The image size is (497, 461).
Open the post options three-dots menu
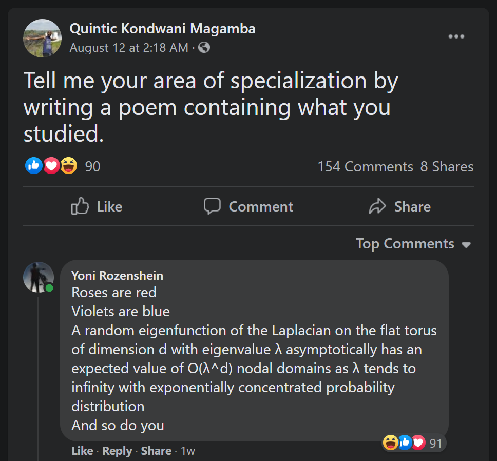456,36
